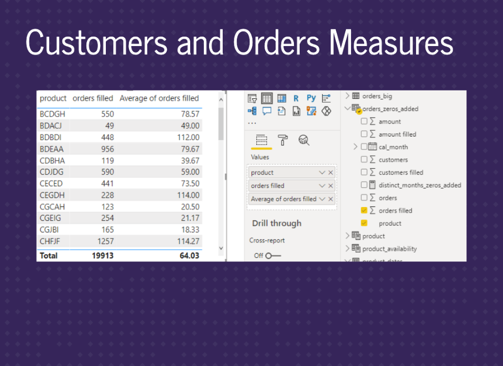Viewport: 503px width, 366px height.
Task: Add the Q&A speech bubble visual
Action: pyautogui.click(x=267, y=111)
